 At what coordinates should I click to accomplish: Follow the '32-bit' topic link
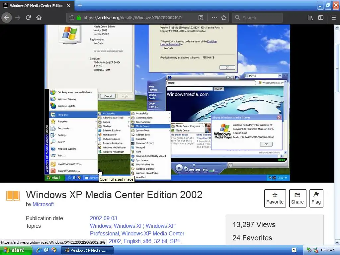pyautogui.click(x=161, y=241)
